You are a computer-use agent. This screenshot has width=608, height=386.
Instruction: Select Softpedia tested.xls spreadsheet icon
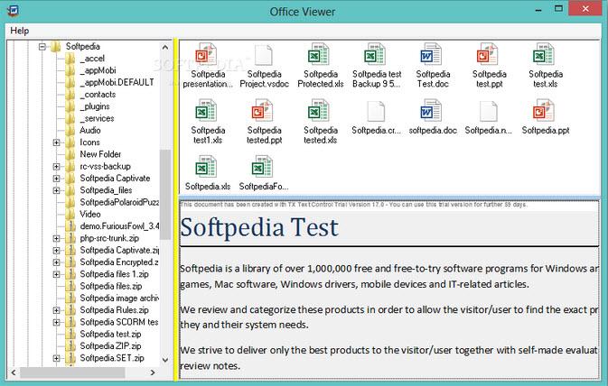pyautogui.click(x=318, y=110)
